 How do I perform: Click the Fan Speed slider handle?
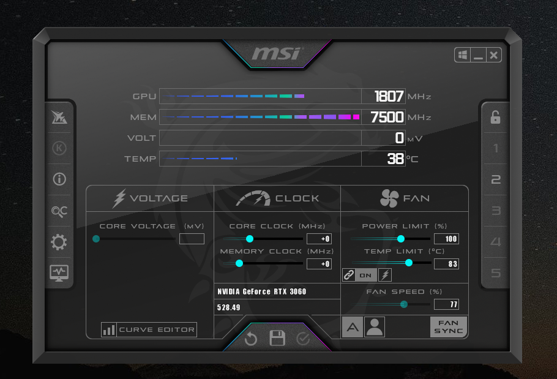(404, 304)
